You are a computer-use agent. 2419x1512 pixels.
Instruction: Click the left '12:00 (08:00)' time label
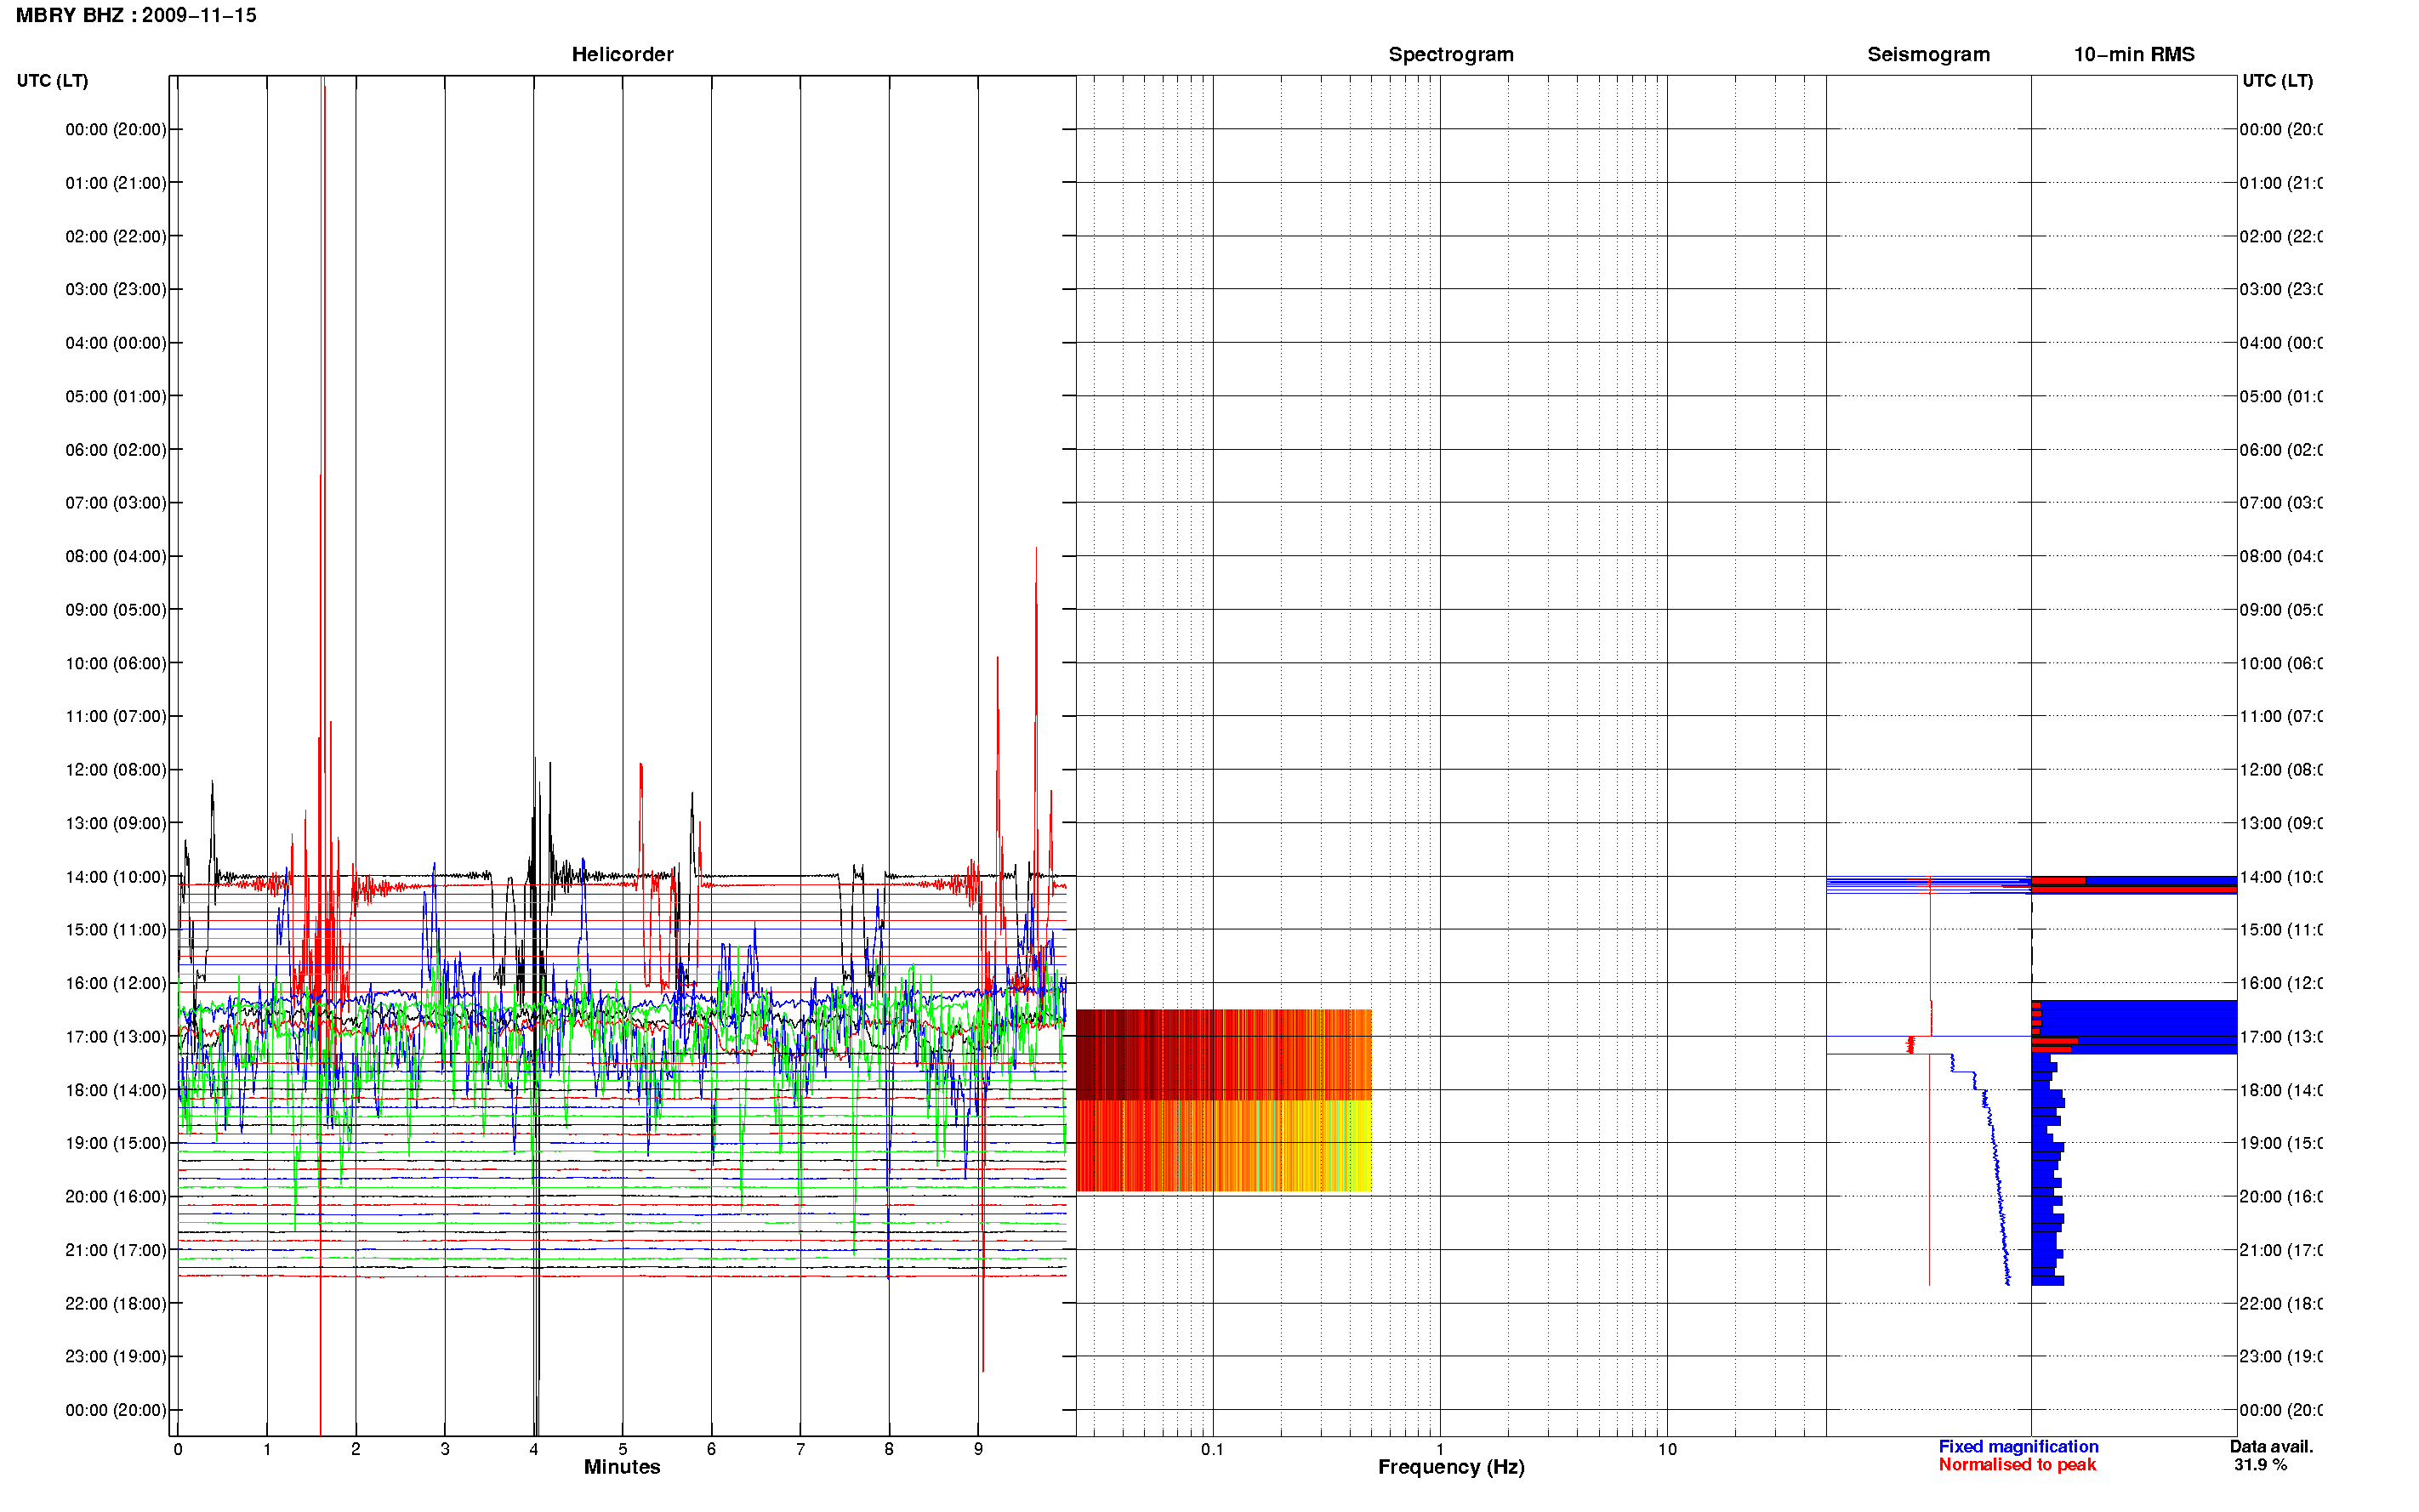116,770
